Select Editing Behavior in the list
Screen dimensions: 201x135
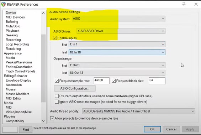(x=16, y=76)
